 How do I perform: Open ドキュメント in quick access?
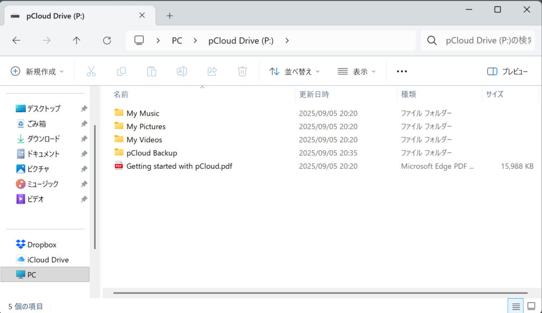pos(38,154)
